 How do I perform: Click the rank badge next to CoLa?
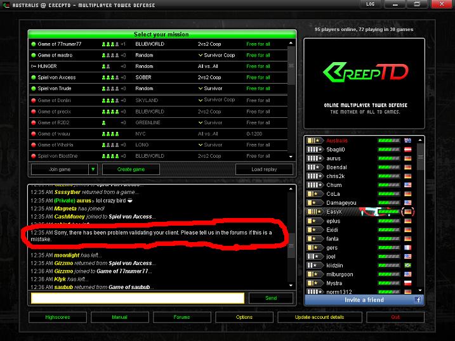315,194
